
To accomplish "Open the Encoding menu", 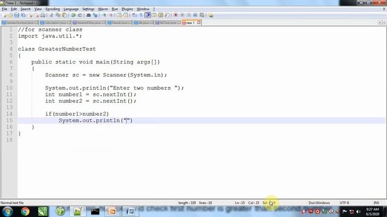I will [53, 9].
